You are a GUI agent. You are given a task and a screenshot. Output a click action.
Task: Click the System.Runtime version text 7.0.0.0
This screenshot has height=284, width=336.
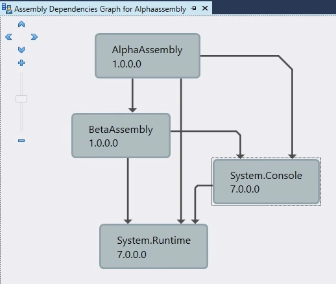132,255
